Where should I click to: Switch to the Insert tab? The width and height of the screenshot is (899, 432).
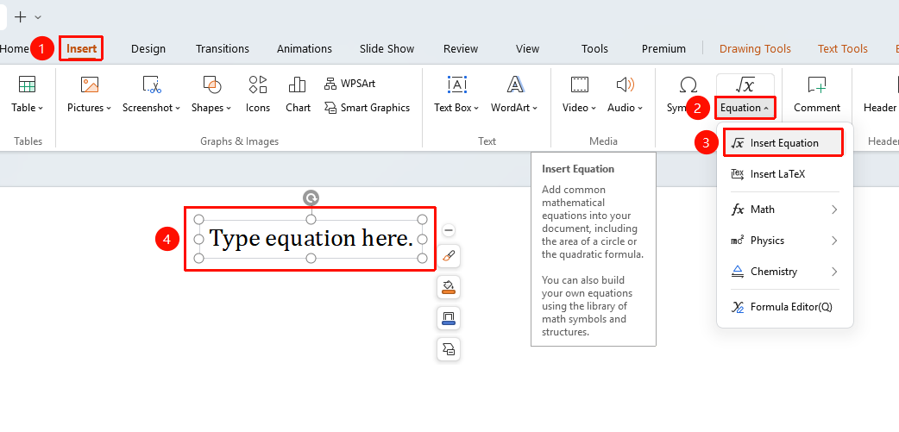[x=81, y=48]
